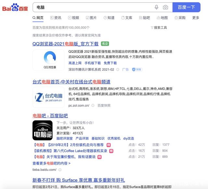Open 产品评测 link
Viewport: 208px width, 189px height.
[x=82, y=139]
